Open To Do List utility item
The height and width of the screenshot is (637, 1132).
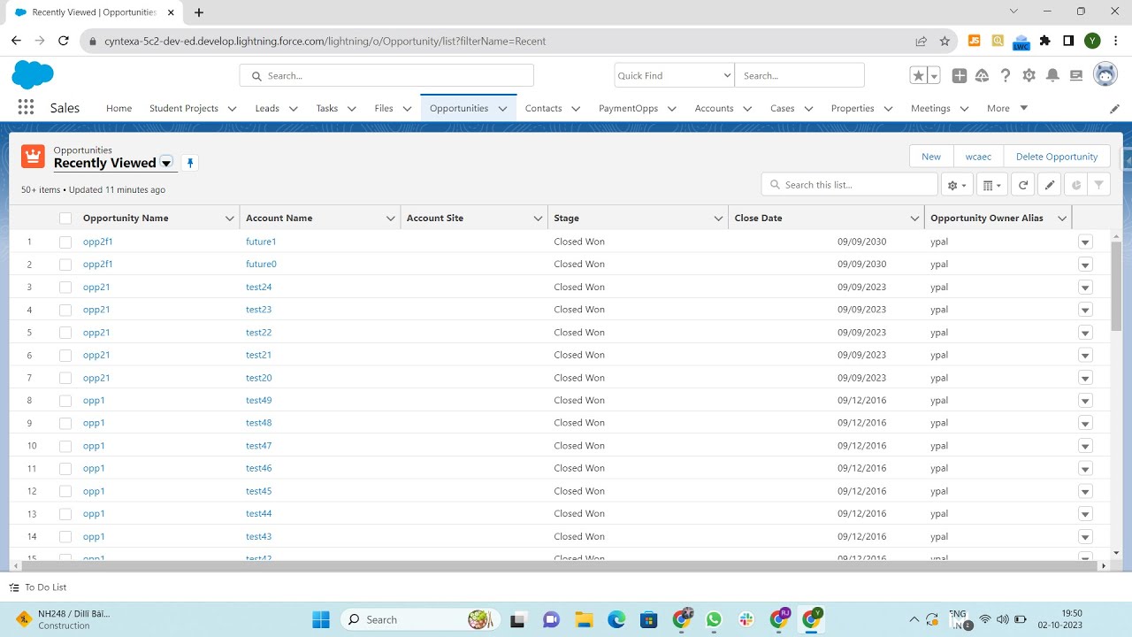click(38, 587)
